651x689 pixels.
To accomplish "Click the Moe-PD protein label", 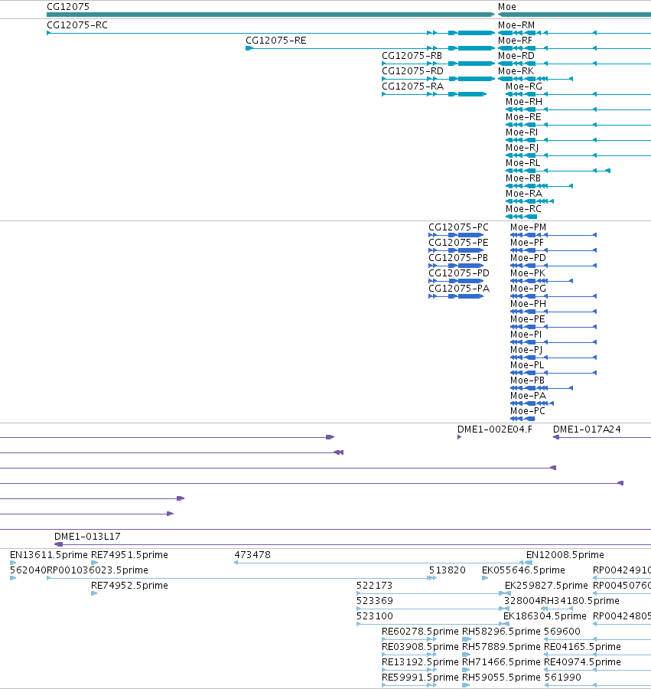I will point(529,258).
